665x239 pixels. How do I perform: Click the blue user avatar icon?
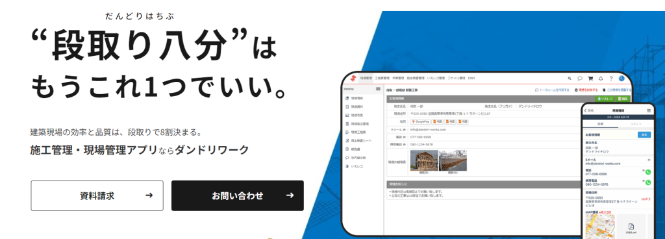click(x=621, y=79)
